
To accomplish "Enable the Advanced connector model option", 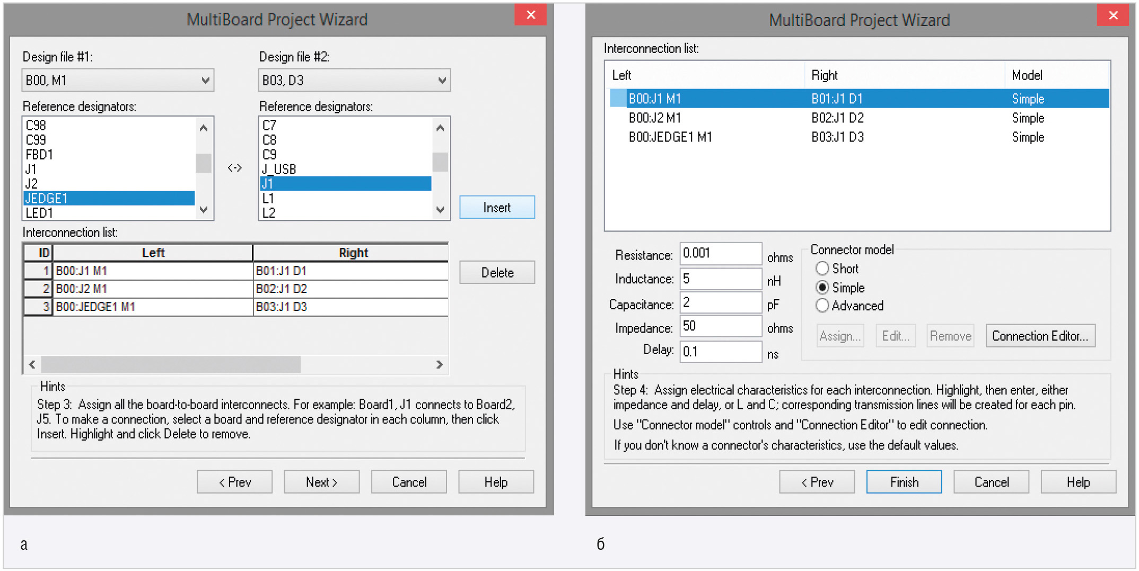I will pos(822,306).
